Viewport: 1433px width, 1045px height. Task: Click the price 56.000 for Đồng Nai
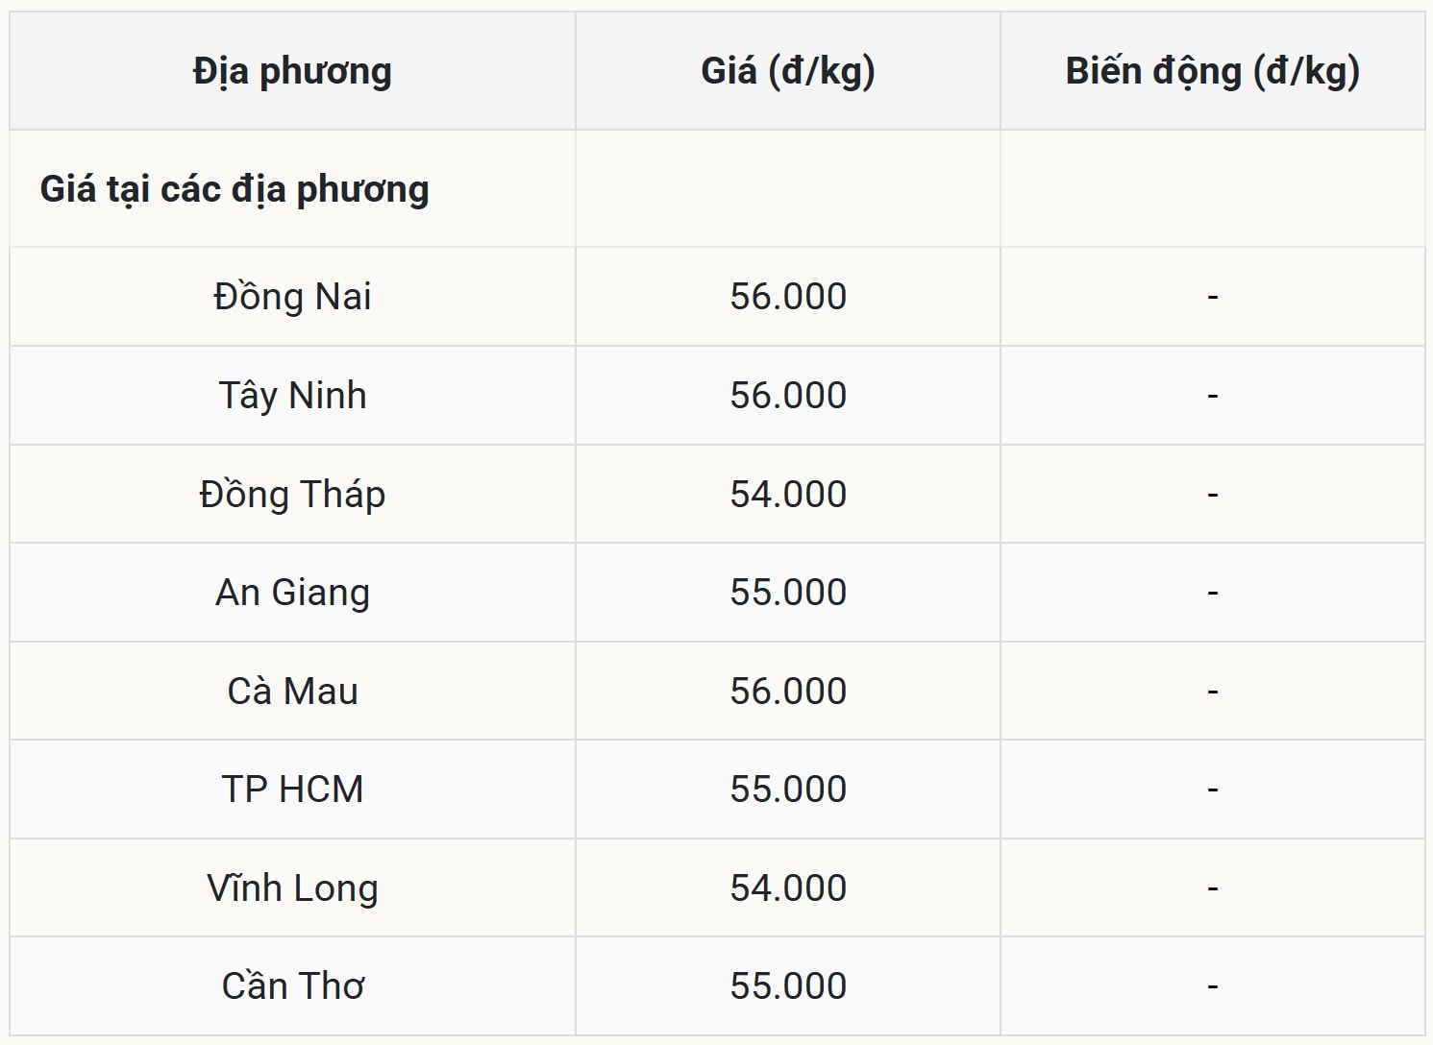[x=788, y=297]
